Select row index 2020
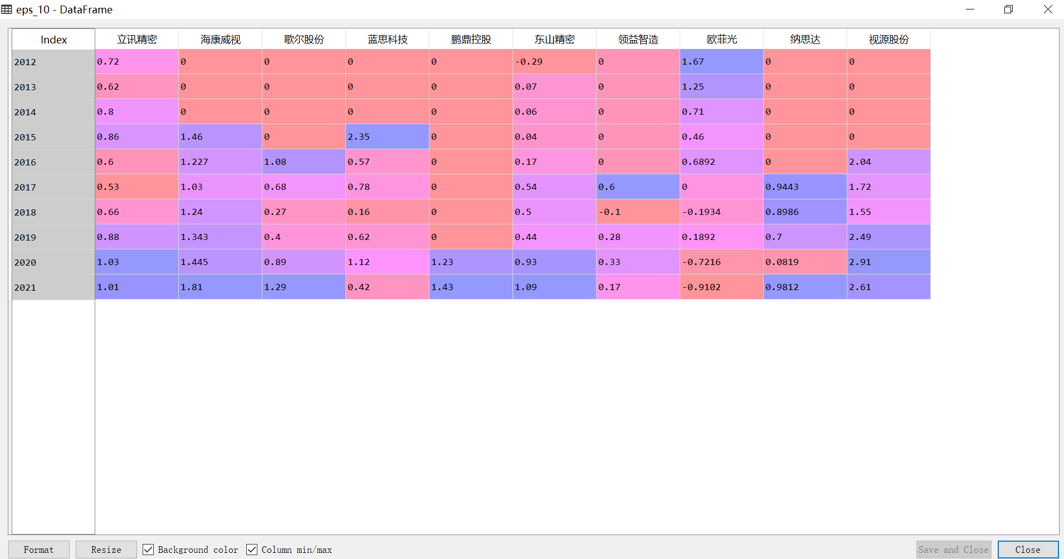This screenshot has height=559, width=1064. pos(53,262)
